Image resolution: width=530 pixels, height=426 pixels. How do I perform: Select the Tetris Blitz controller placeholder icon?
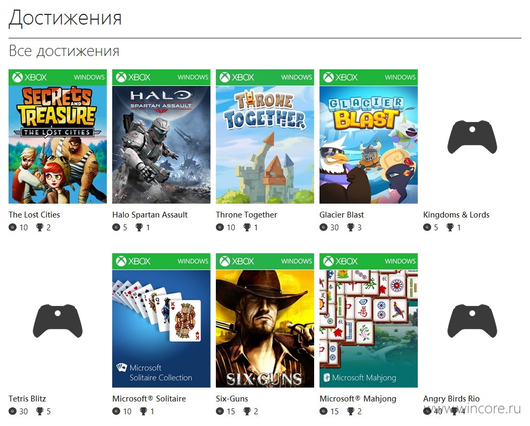(x=58, y=321)
